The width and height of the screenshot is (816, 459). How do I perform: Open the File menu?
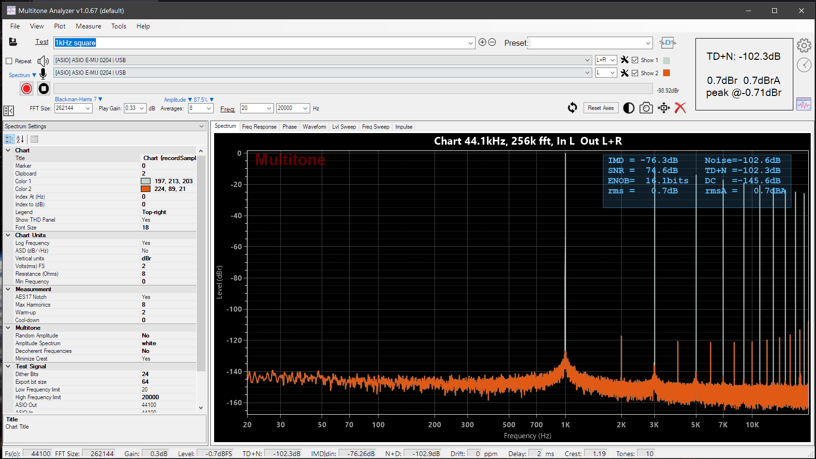[15, 26]
